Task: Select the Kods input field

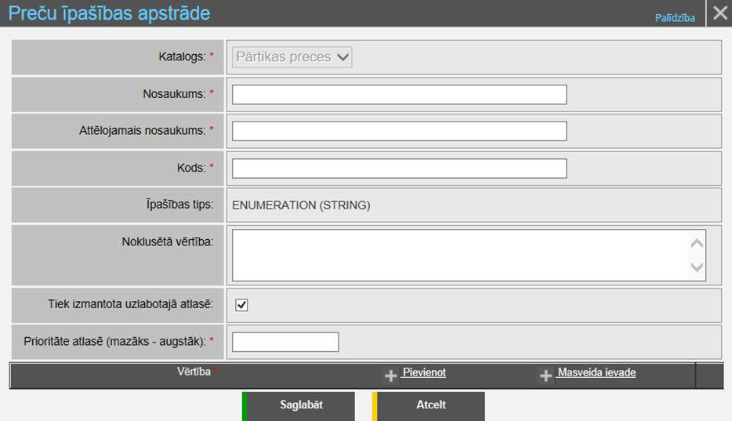Action: pos(399,169)
